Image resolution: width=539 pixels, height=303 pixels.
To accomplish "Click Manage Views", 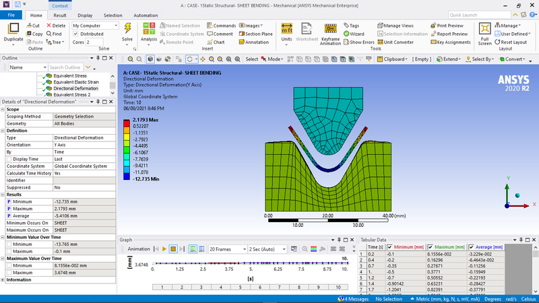I will (x=395, y=26).
